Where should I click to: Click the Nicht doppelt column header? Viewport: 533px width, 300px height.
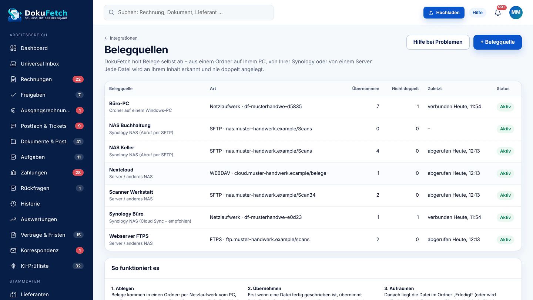[405, 89]
